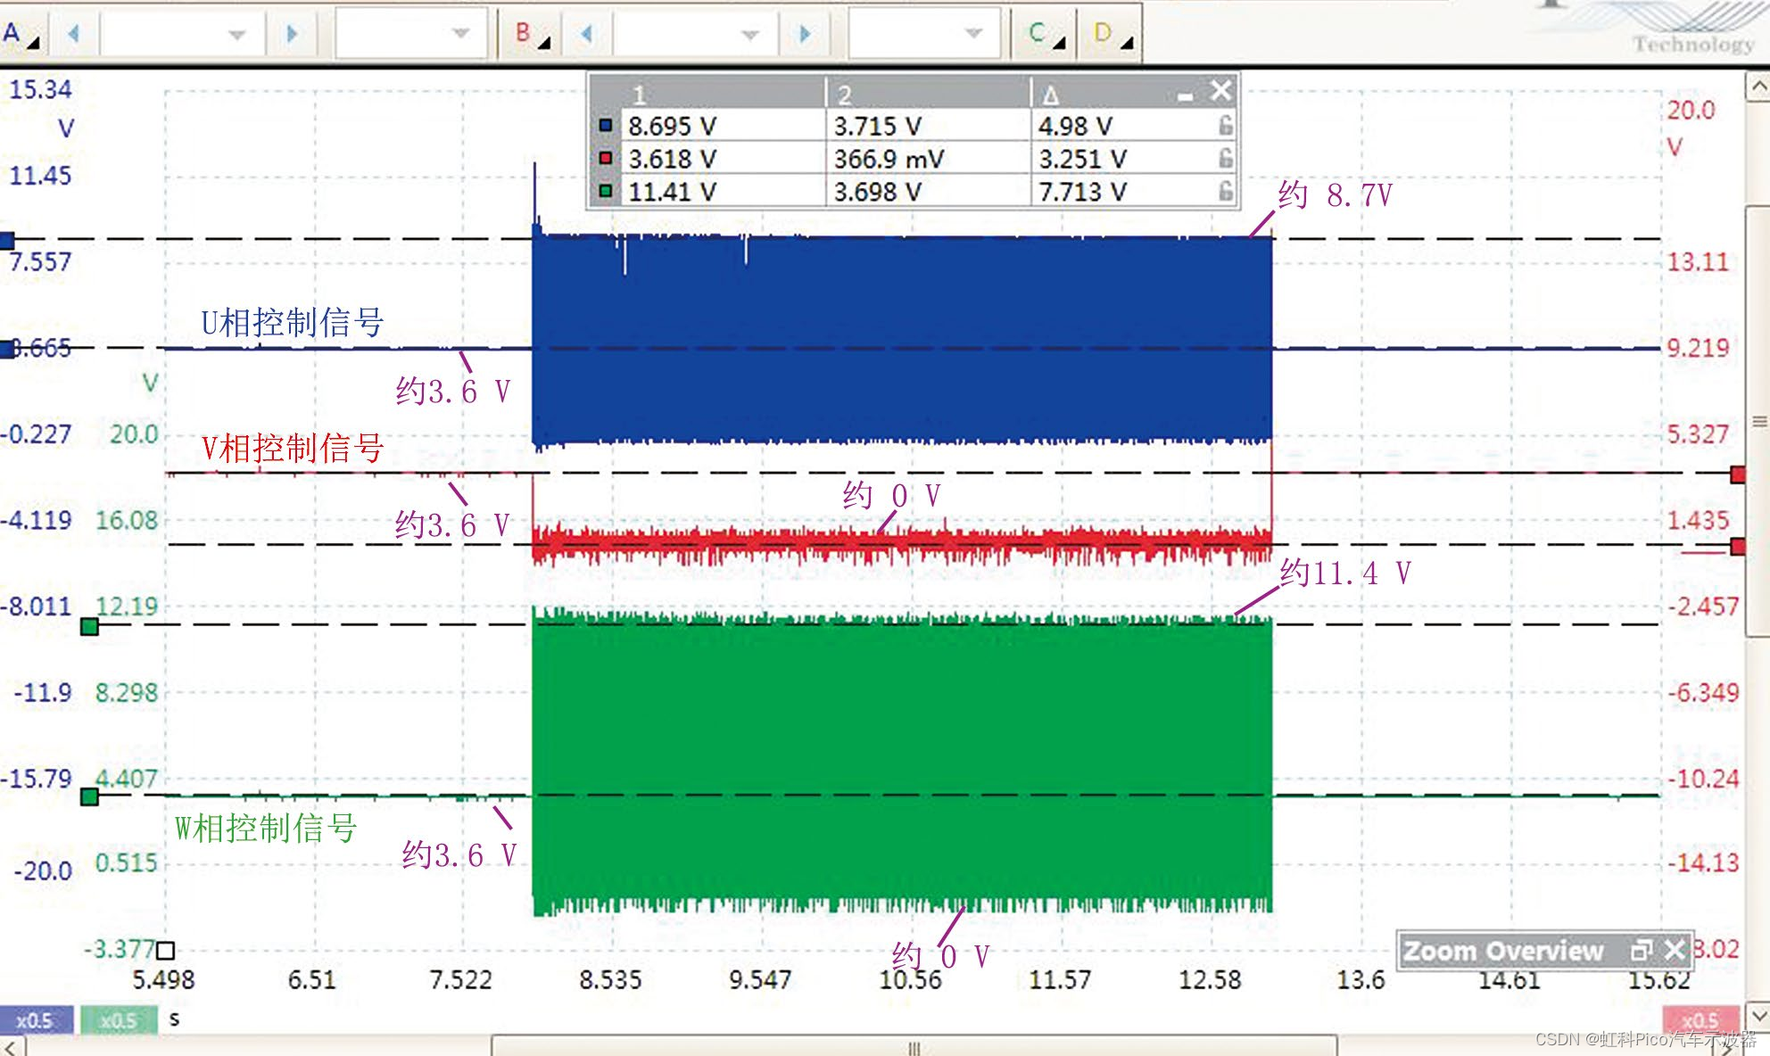Image resolution: width=1770 pixels, height=1056 pixels.
Task: Select the green lower ruler handle
Action: tap(89, 796)
